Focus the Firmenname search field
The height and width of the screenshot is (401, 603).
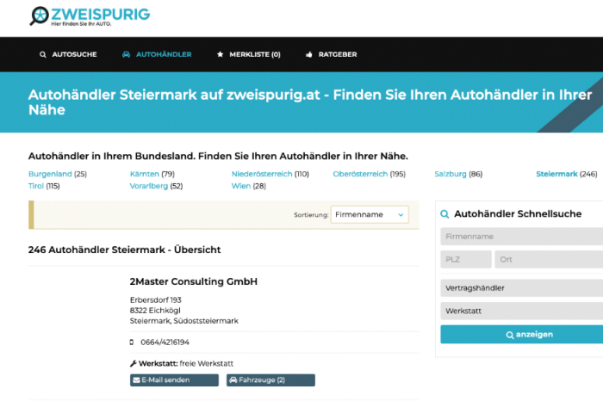click(x=521, y=237)
